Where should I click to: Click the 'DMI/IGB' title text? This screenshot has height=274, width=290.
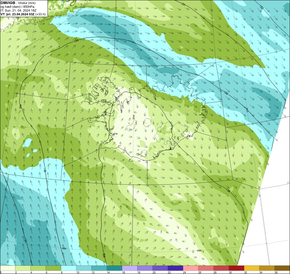(8, 3)
